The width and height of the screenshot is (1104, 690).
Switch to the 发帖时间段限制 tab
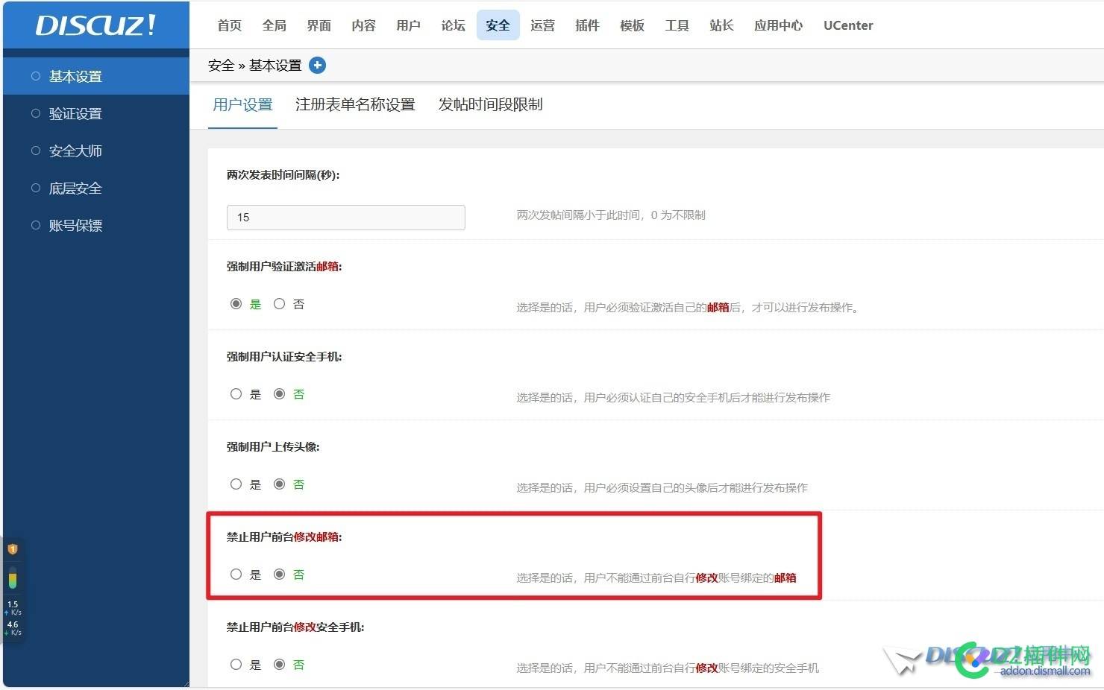[490, 105]
